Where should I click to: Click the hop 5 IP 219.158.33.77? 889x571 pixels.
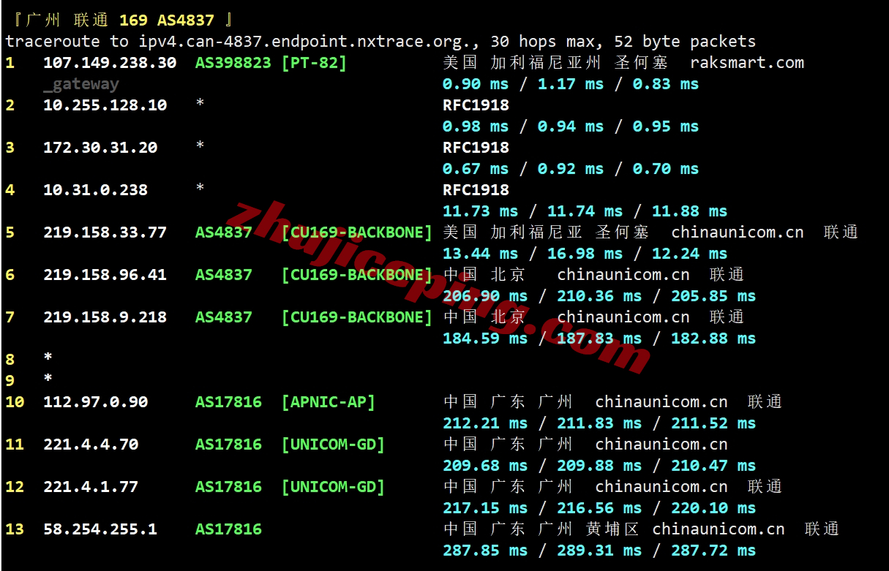(105, 232)
